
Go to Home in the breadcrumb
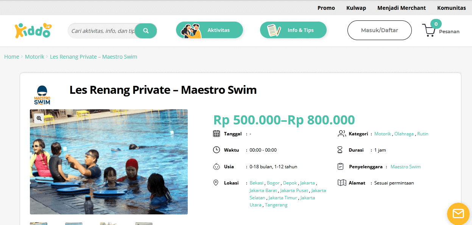12,57
